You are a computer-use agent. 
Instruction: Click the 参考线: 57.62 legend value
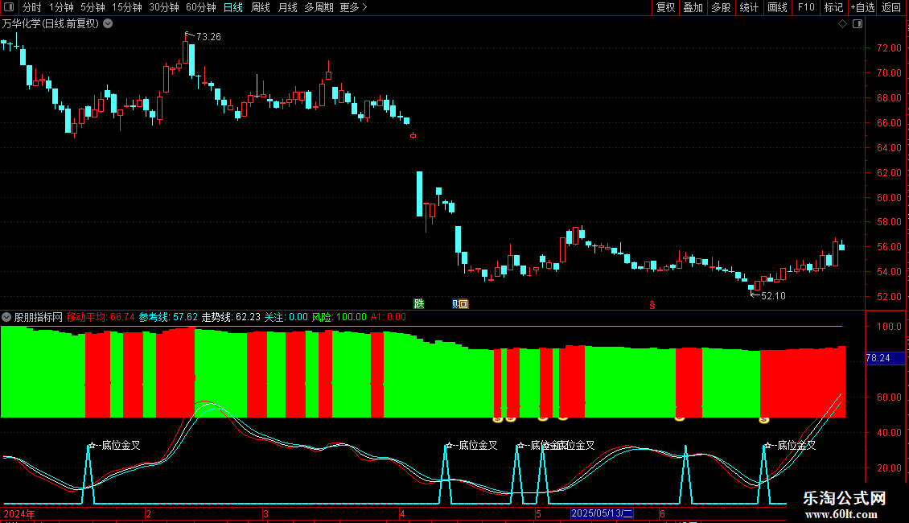click(x=168, y=317)
